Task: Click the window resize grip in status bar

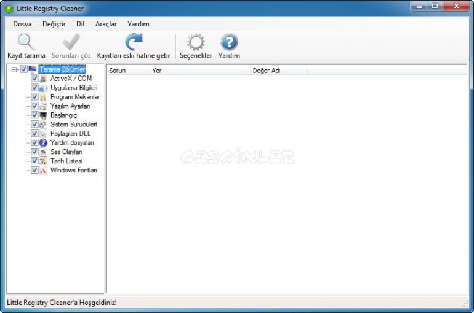Action: coord(465,304)
